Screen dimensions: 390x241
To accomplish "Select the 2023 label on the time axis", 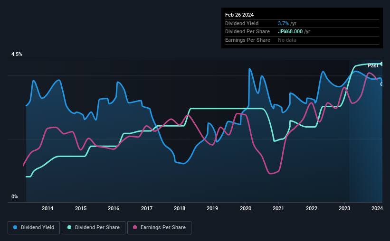I will (x=344, y=208).
